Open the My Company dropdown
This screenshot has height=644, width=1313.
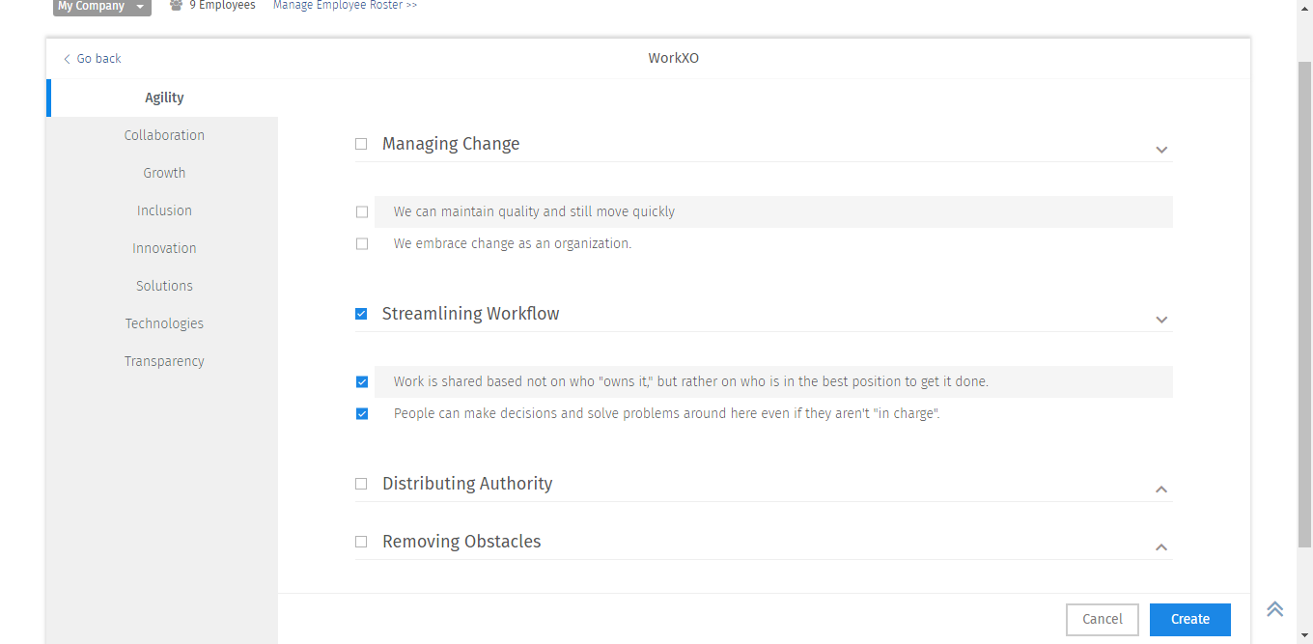(x=101, y=7)
